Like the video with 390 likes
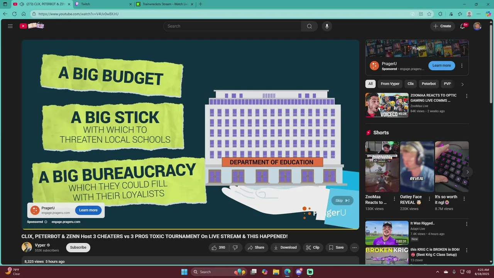494x278 pixels. (x=219, y=247)
